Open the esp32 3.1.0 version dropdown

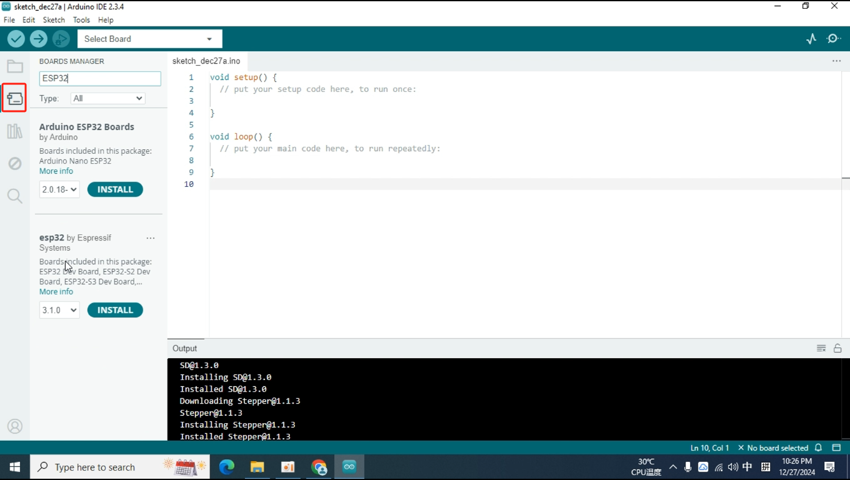tap(59, 310)
